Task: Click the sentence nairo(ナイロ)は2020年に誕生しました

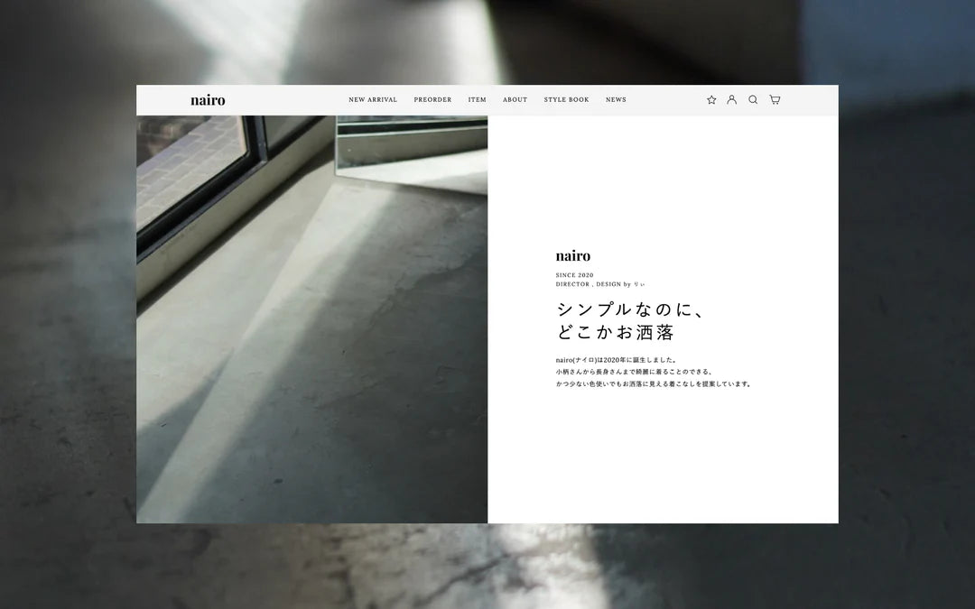Action: coord(617,360)
